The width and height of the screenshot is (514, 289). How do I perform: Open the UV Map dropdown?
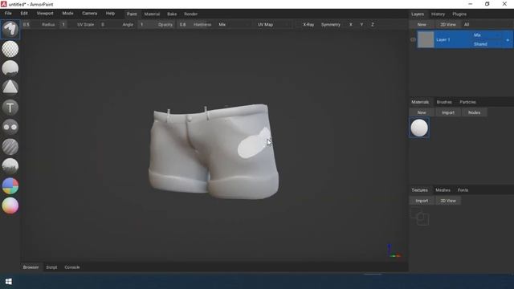pyautogui.click(x=274, y=25)
